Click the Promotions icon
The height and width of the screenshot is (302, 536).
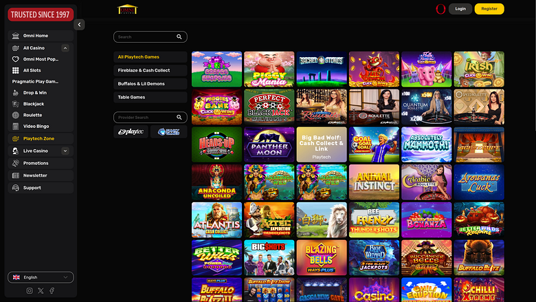click(x=15, y=163)
